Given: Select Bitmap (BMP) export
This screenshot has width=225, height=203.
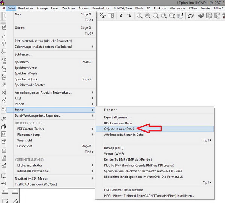Looking at the screenshot, I should pyautogui.click(x=154, y=148).
